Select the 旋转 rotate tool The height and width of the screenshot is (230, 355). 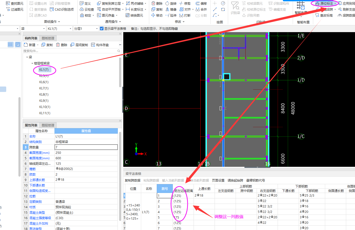click(x=171, y=3)
